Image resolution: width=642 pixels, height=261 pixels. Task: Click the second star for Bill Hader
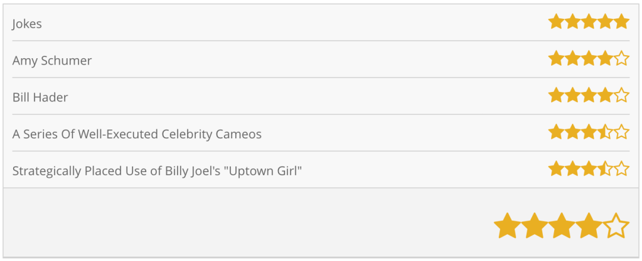[x=572, y=96]
